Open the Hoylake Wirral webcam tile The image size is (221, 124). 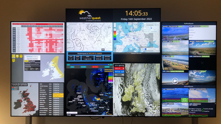point(202,48)
